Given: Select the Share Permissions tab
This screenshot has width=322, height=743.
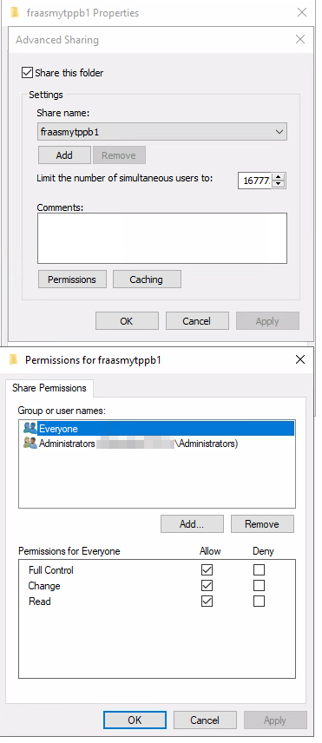Looking at the screenshot, I should [49, 388].
